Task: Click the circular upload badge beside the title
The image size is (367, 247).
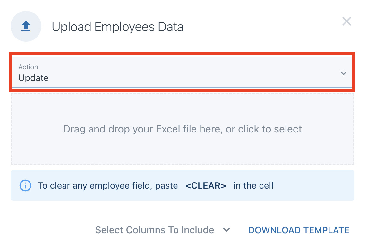Action: pos(26,26)
